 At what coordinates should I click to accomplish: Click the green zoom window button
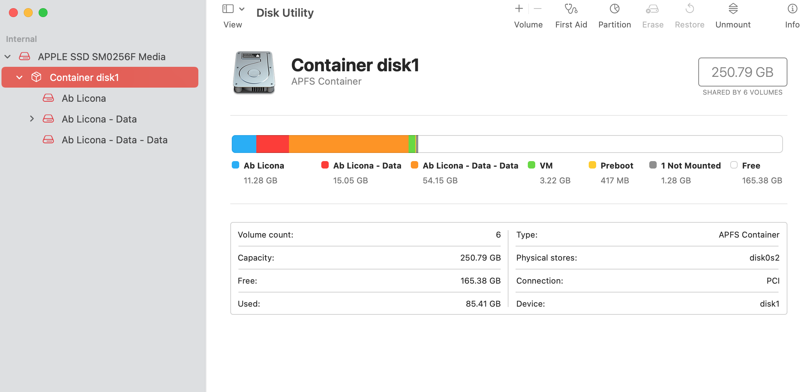point(43,13)
